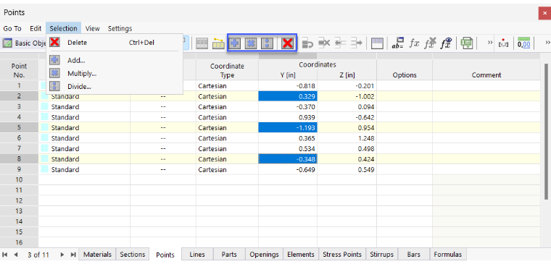
Task: Choose Multiply... in the Selection menu
Action: pyautogui.click(x=115, y=73)
